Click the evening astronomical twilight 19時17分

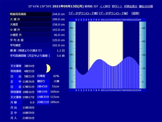(28, 97)
